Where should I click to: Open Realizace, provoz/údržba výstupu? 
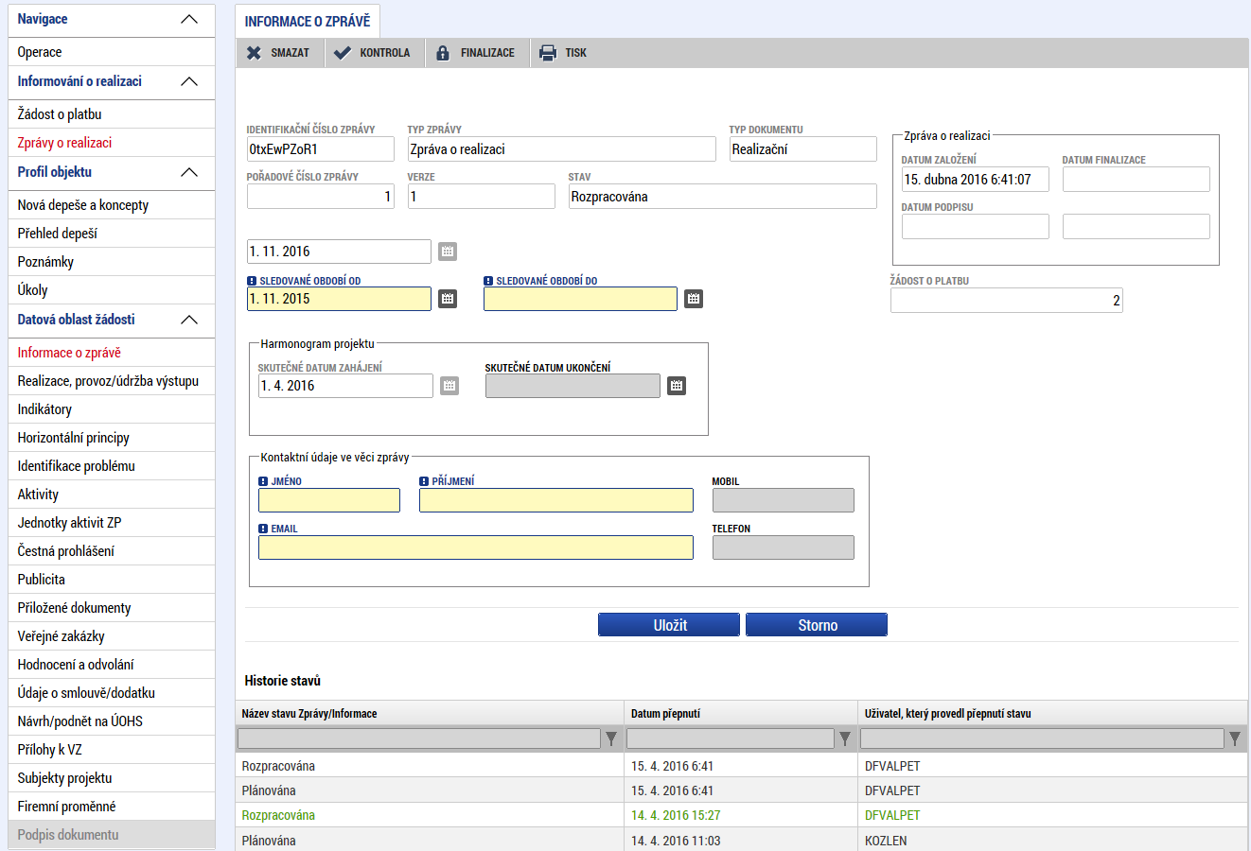[112, 381]
